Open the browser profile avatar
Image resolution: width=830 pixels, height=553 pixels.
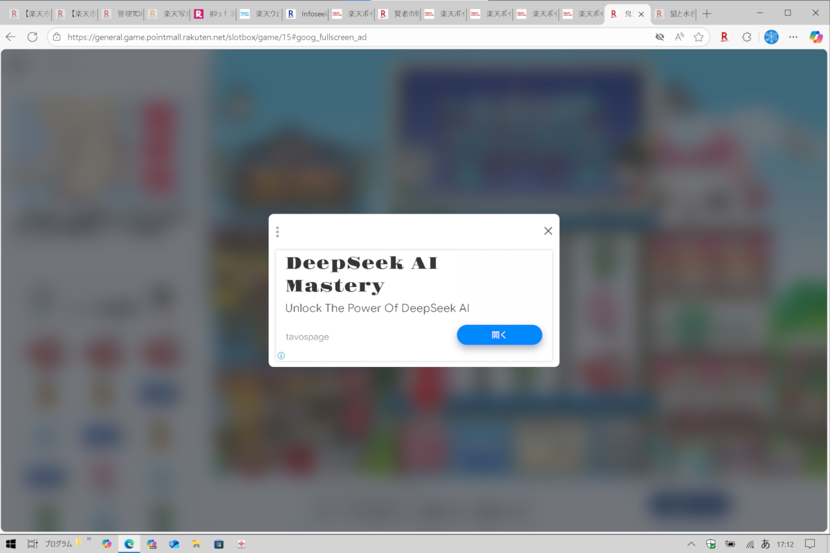[771, 37]
